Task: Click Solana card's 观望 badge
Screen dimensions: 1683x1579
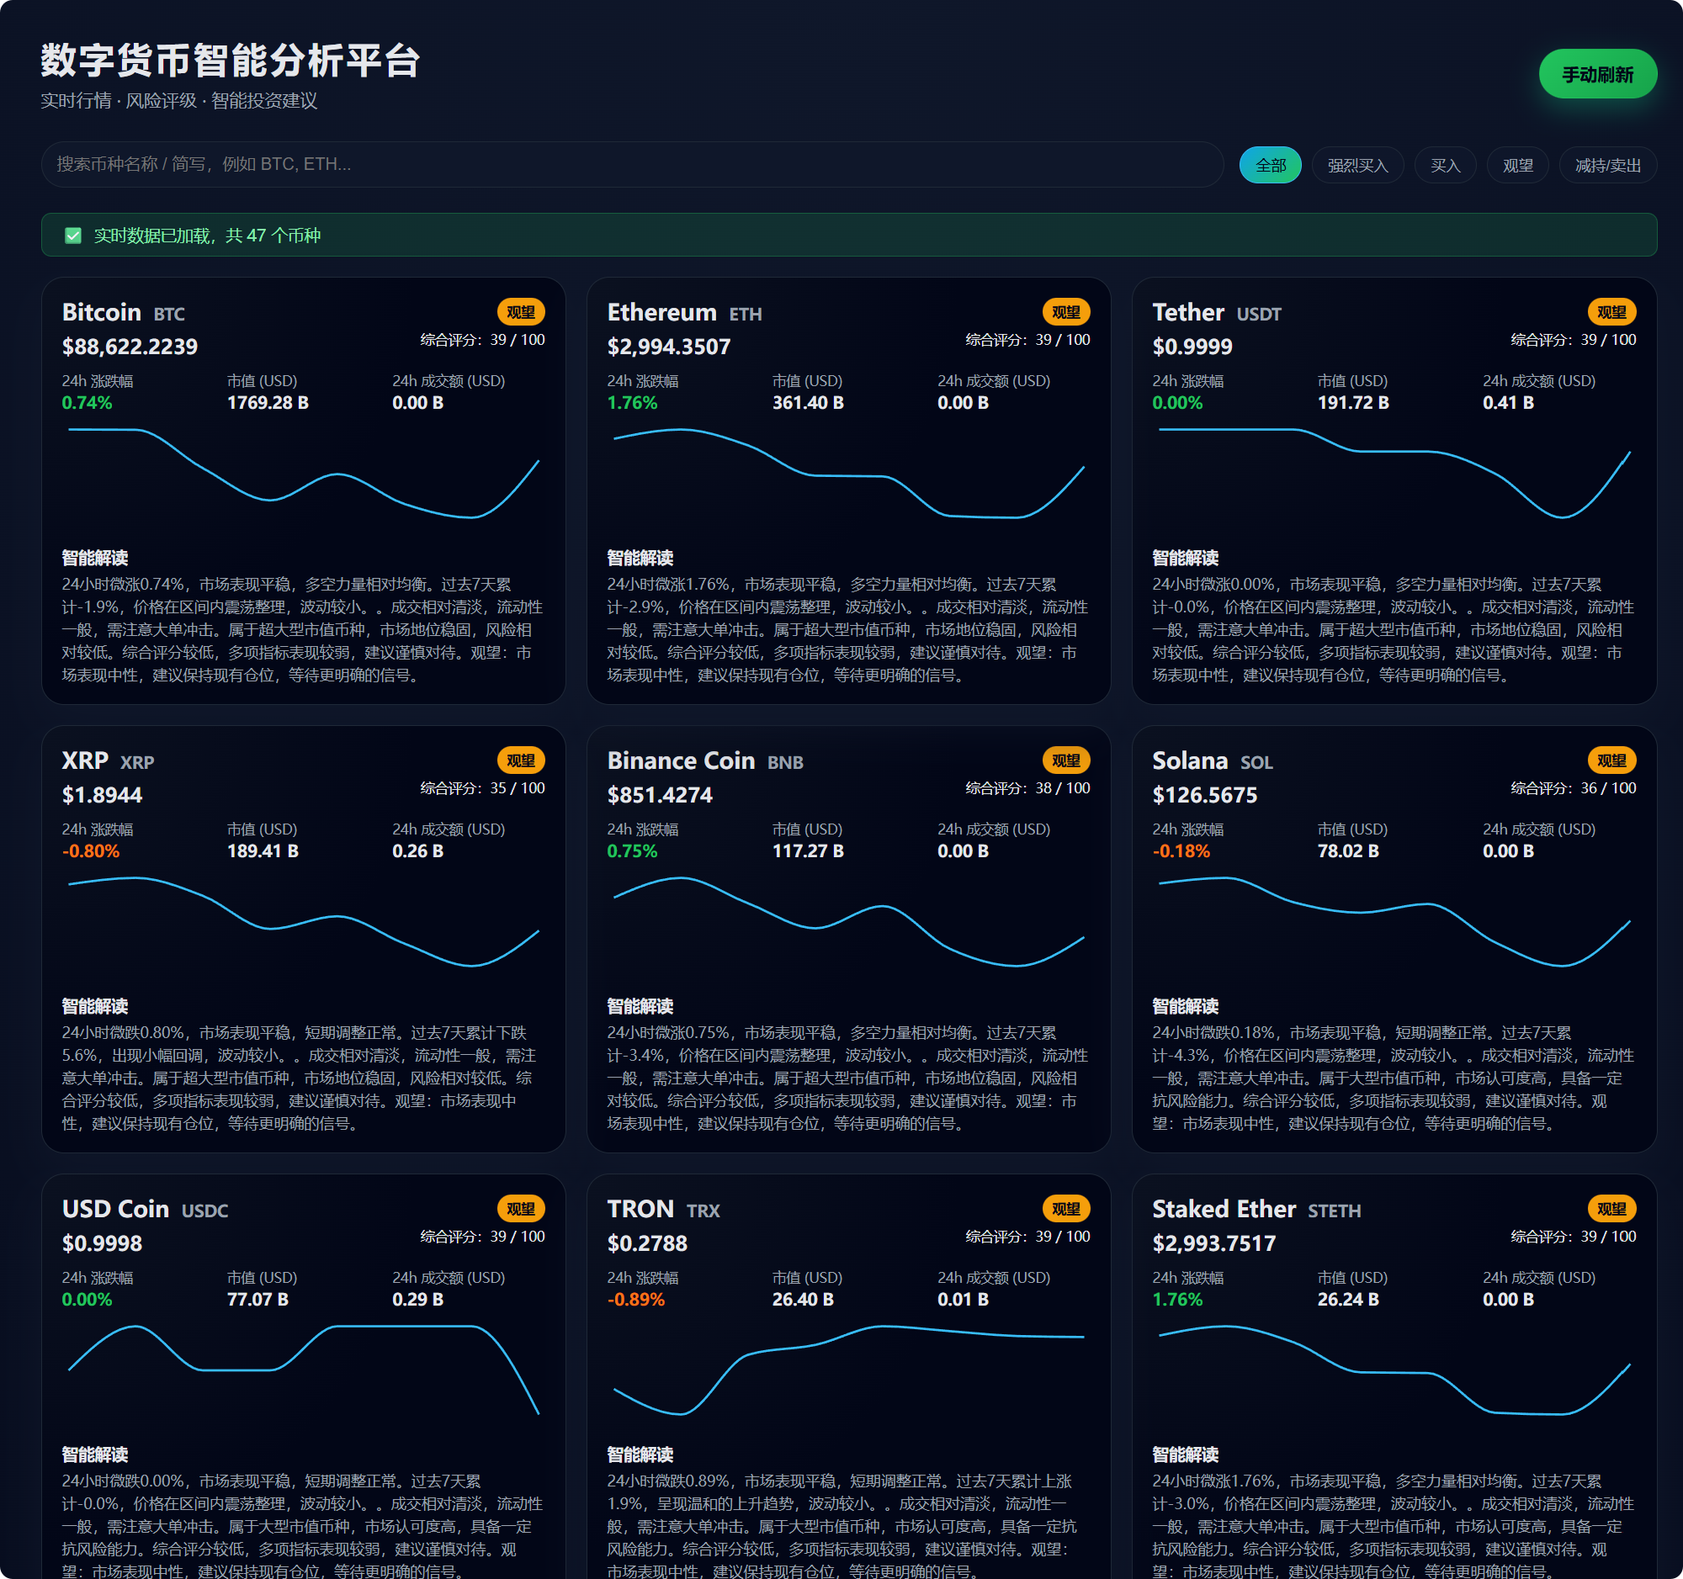Action: [x=1611, y=760]
